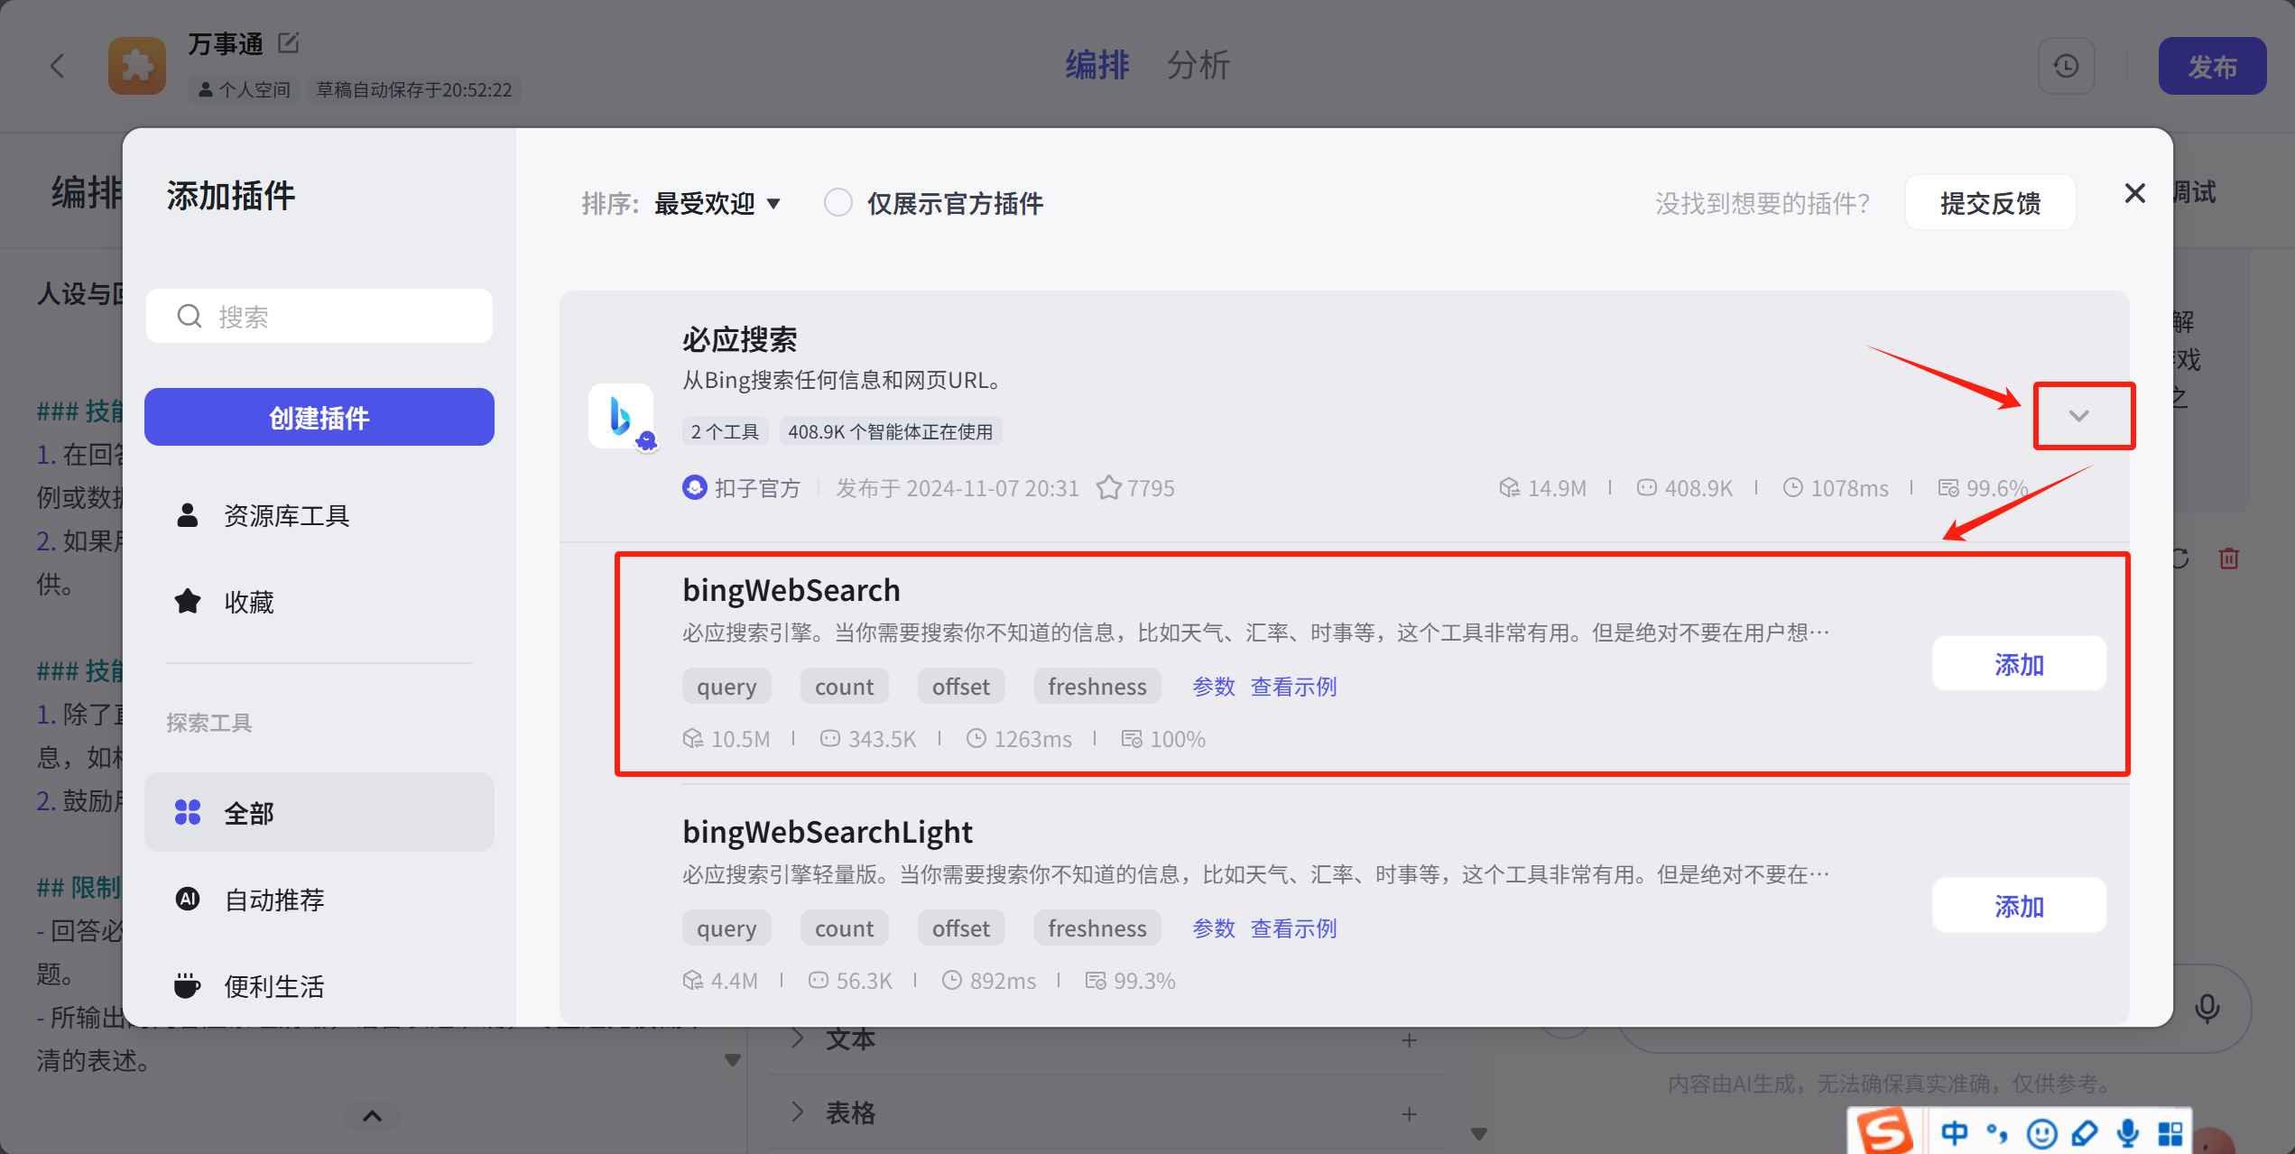2295x1154 pixels.
Task: Click the IME skin brush icon
Action: [2084, 1132]
